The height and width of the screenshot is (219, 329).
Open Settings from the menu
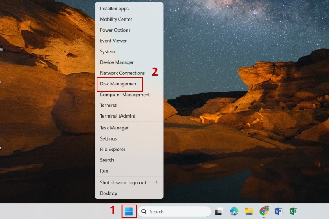click(x=129, y=138)
